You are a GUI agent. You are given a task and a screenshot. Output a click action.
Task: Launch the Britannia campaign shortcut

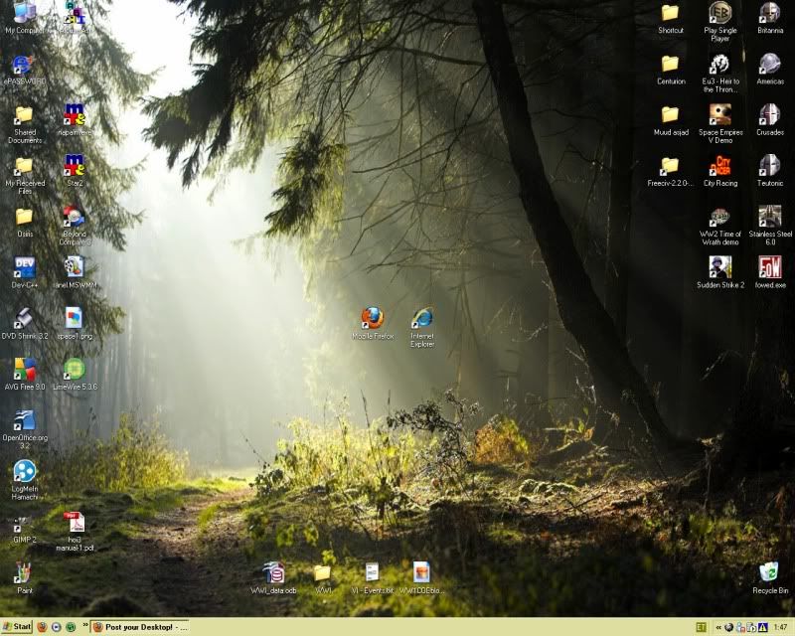click(769, 18)
